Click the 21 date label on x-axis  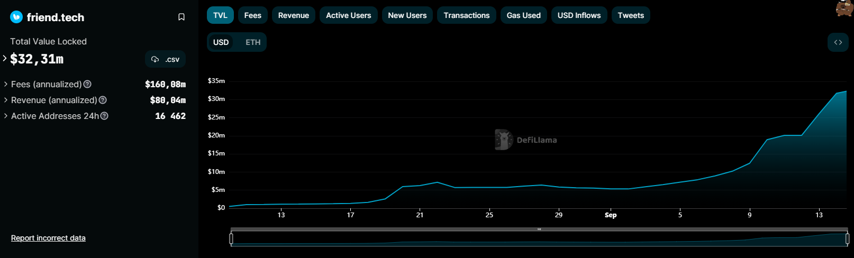[x=420, y=215]
